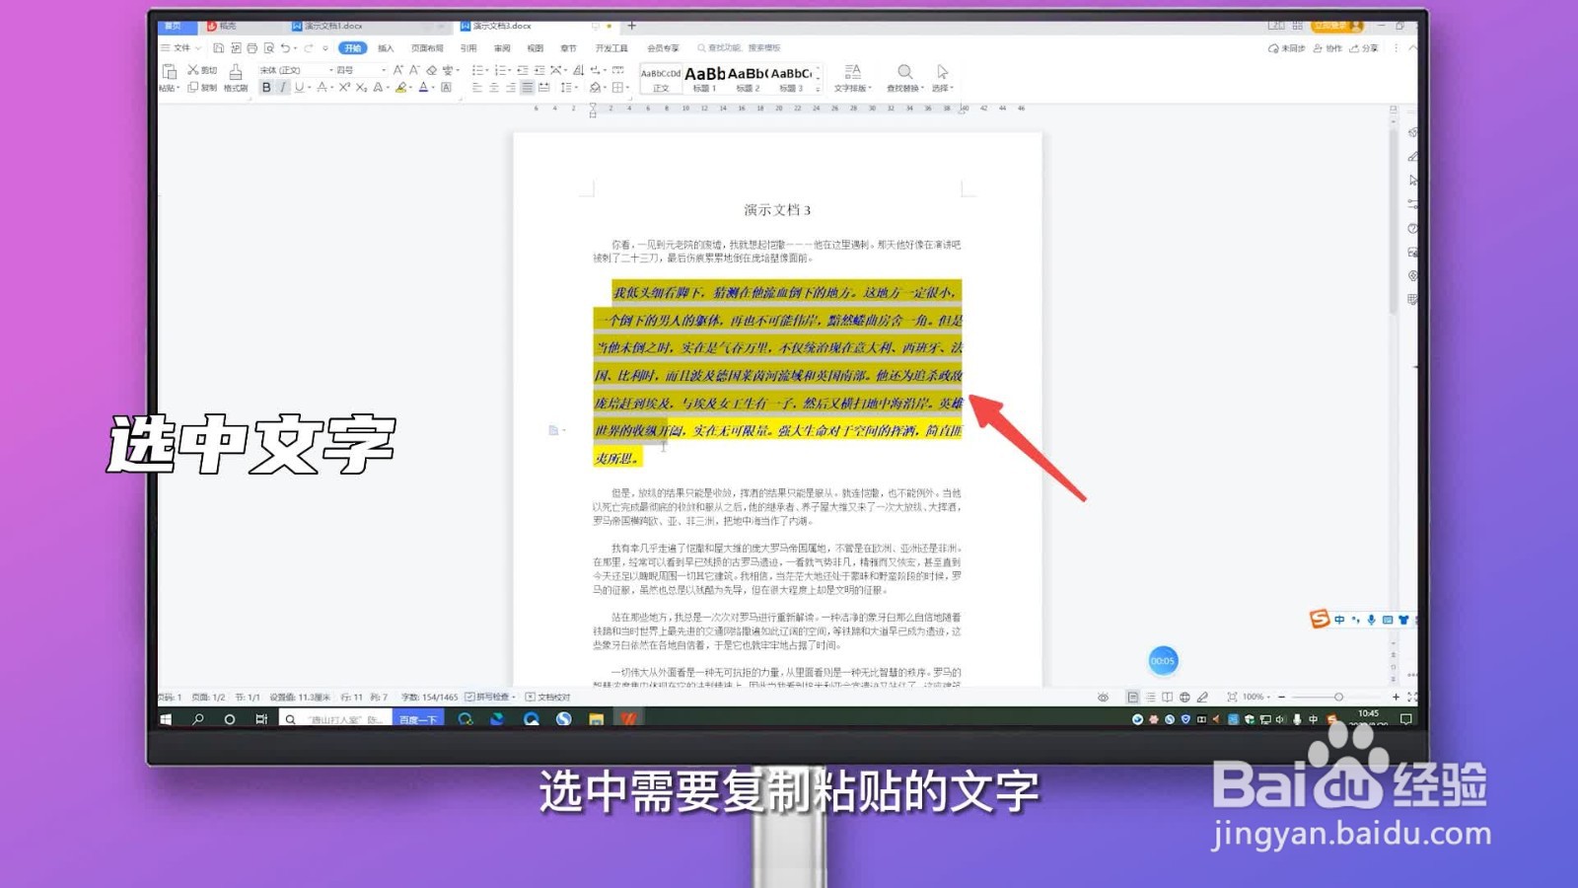The height and width of the screenshot is (888, 1578).
Task: Toggle Underline formatting button
Action: tap(299, 87)
